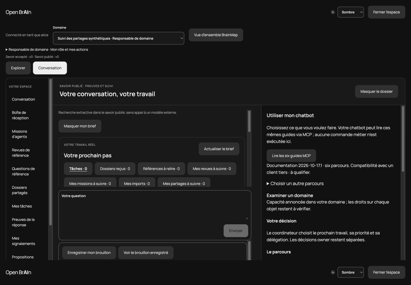Select the Conversation tab
Screen dimensions: 411x285
pos(50,68)
